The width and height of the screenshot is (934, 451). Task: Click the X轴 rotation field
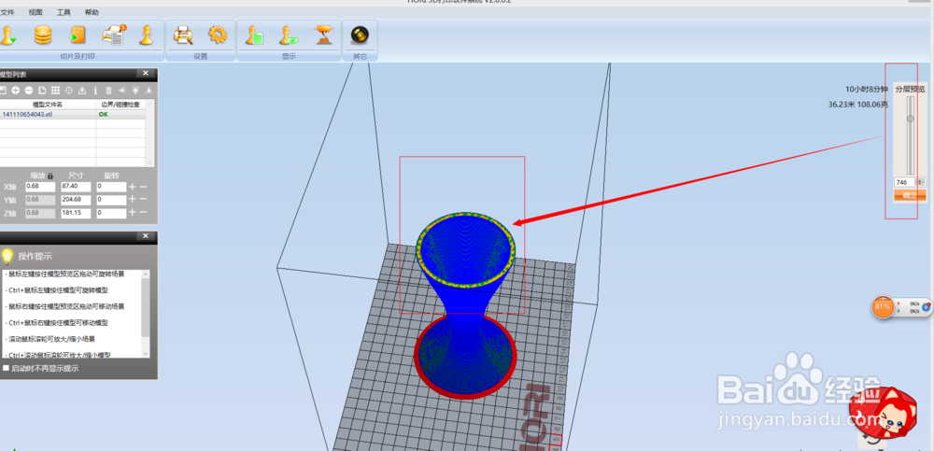point(111,187)
